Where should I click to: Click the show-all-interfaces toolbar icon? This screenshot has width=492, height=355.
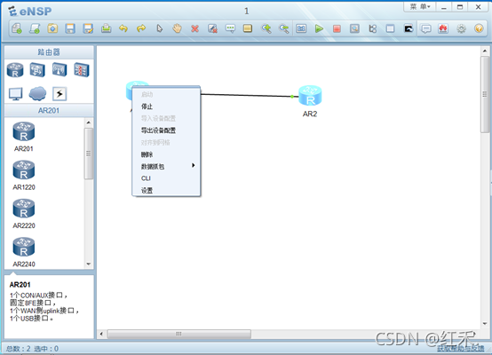(301, 29)
